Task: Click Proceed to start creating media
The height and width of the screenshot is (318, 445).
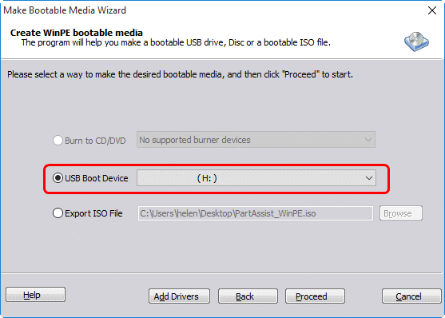Action: tap(315, 296)
